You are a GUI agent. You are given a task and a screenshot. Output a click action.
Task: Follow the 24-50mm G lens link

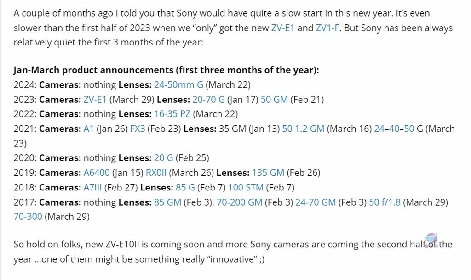(178, 85)
